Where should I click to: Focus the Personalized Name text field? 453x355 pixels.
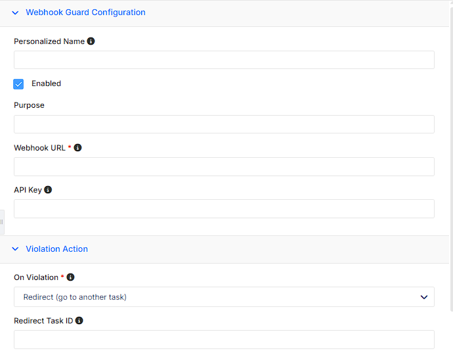coord(224,60)
